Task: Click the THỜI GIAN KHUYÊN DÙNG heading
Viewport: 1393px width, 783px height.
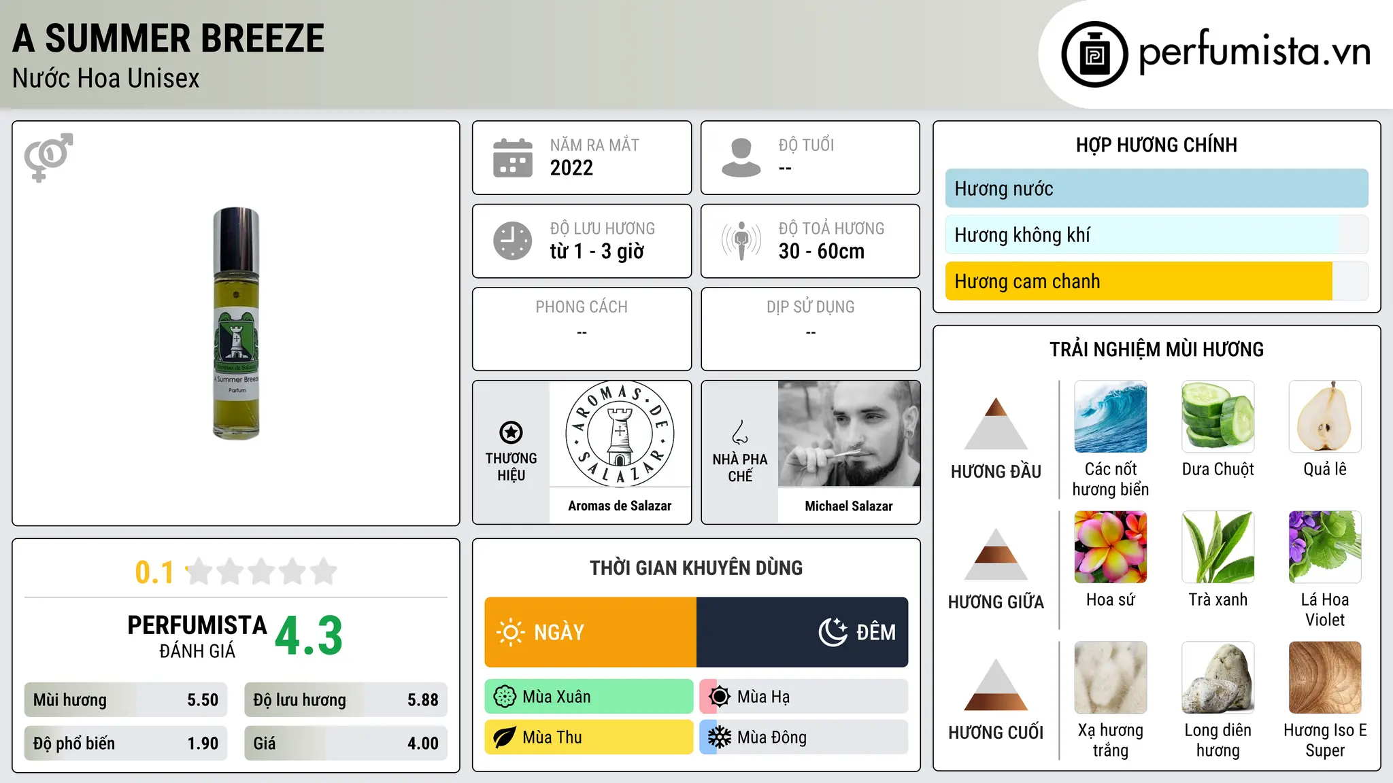Action: [696, 568]
